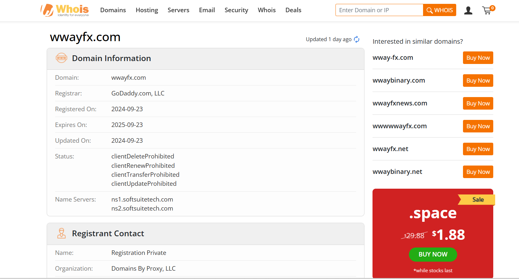The image size is (519, 279).
Task: Click registrar value GoDaddy.com, LLC
Action: point(138,94)
